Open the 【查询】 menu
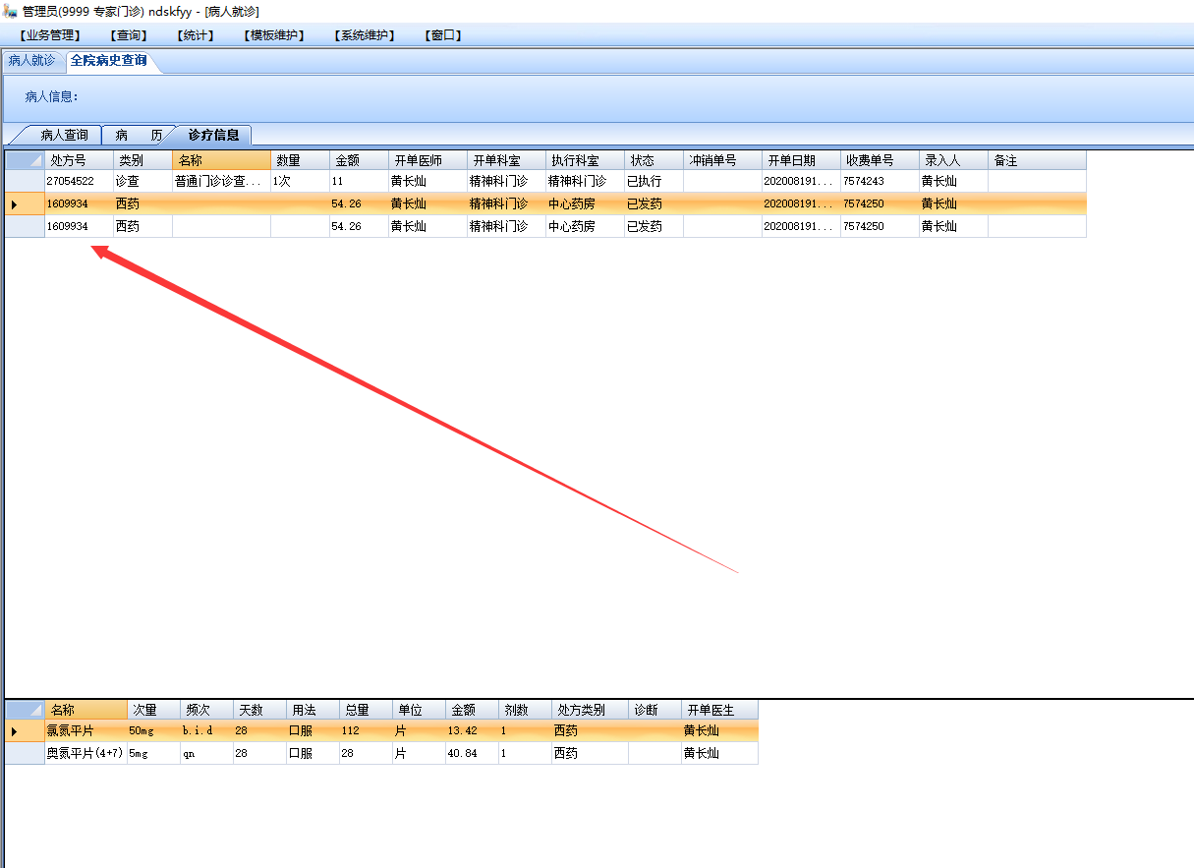Viewport: 1194px width, 868px height. click(x=129, y=35)
